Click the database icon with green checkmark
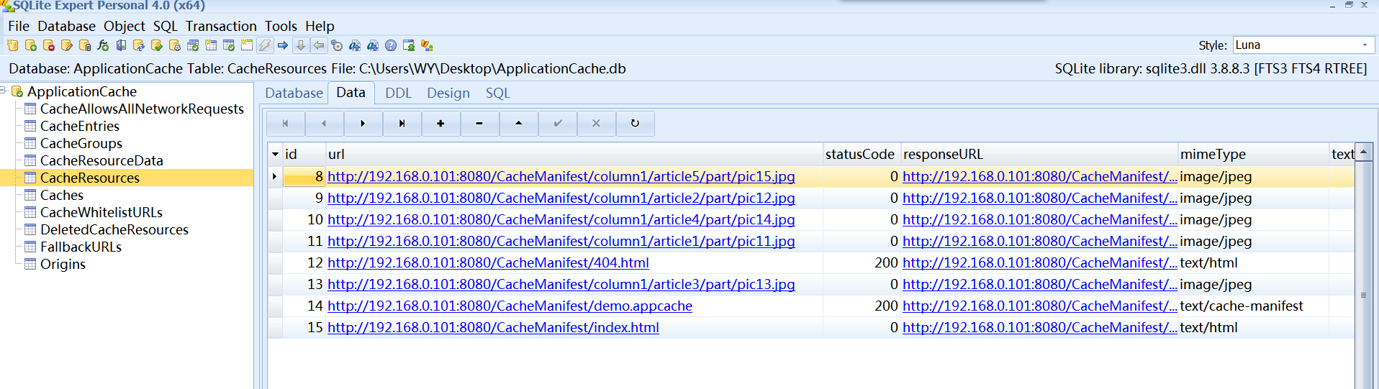 click(157, 45)
